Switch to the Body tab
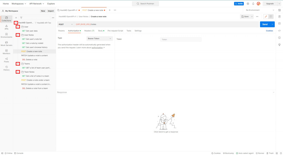Screen dimensions: 283x155 101,31
